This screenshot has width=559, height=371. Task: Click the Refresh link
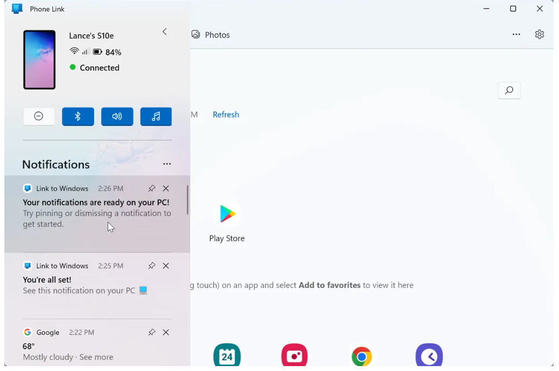(x=225, y=115)
